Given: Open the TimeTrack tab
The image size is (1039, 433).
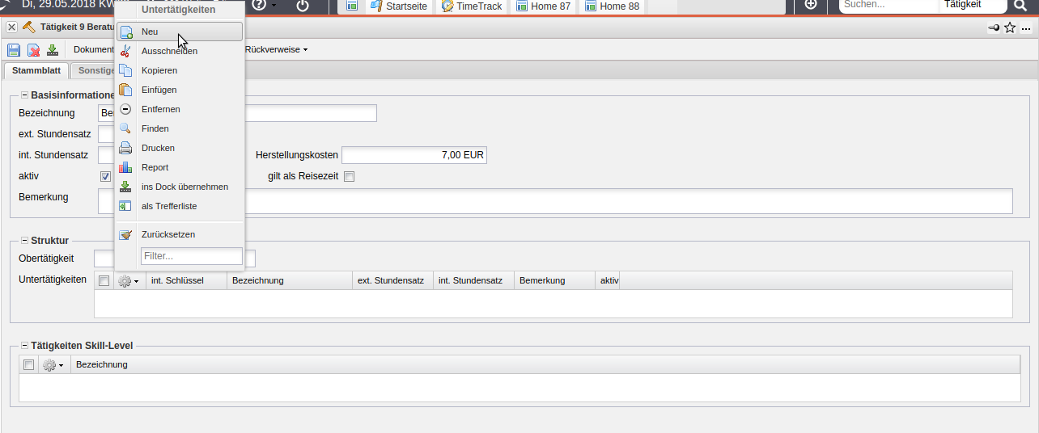Looking at the screenshot, I should pos(473,6).
